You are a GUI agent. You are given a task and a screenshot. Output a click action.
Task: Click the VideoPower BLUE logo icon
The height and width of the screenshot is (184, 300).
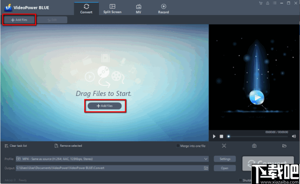(x=8, y=8)
